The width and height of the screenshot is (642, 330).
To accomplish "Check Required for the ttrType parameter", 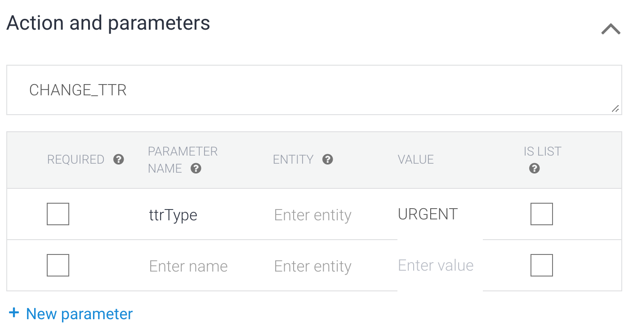I will pyautogui.click(x=58, y=214).
